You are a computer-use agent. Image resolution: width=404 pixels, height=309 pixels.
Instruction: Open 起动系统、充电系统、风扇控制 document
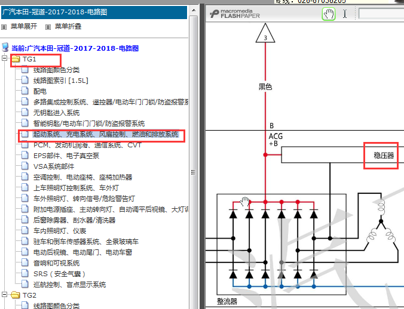point(106,134)
